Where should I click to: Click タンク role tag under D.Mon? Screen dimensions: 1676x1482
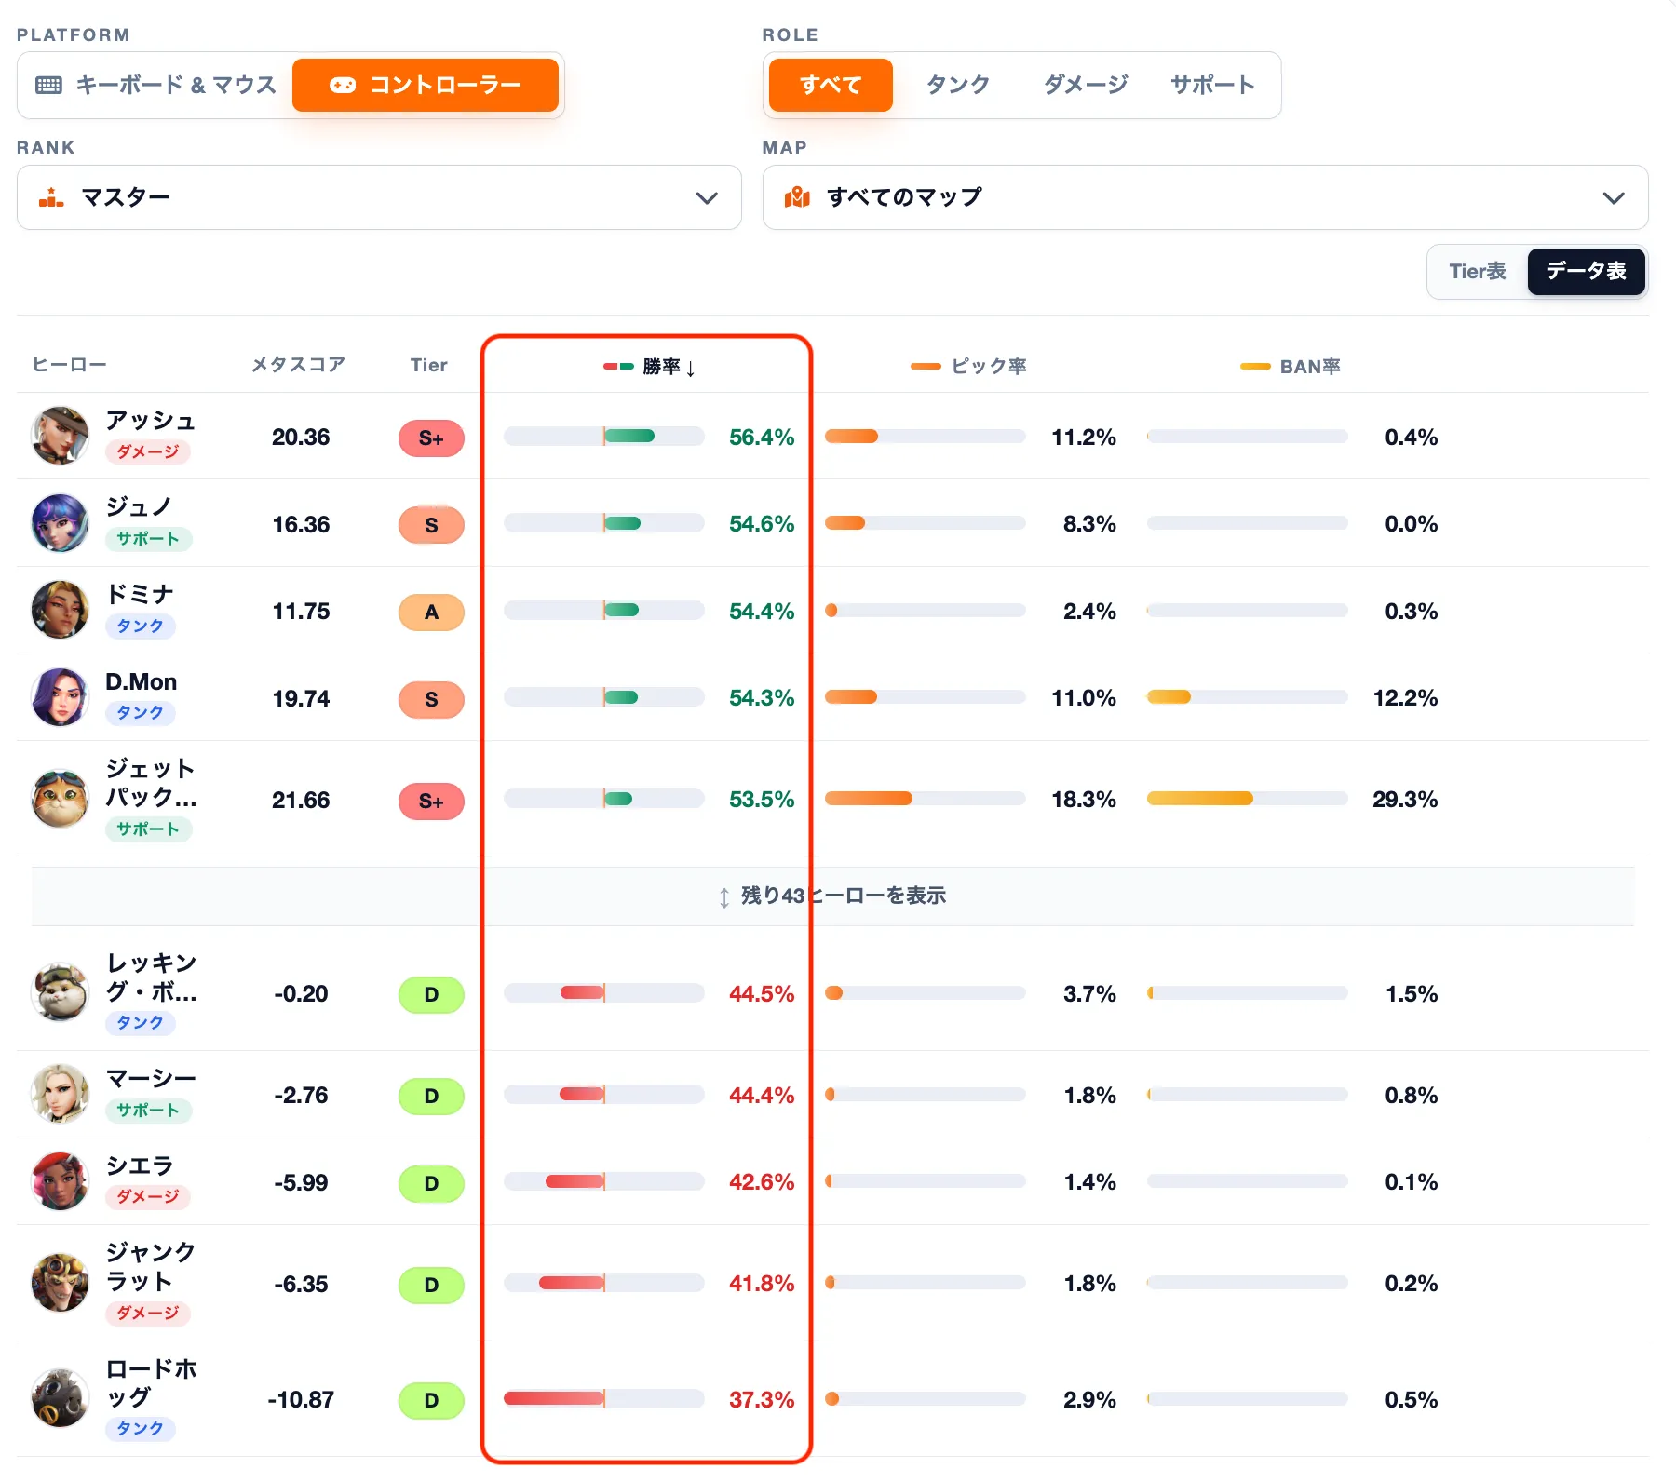(141, 713)
